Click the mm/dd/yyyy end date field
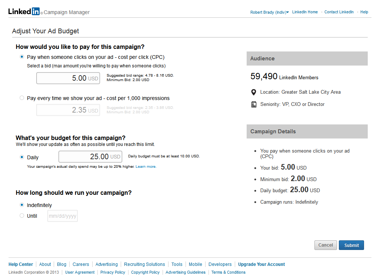The width and height of the screenshot is (377, 277). pyautogui.click(x=63, y=216)
